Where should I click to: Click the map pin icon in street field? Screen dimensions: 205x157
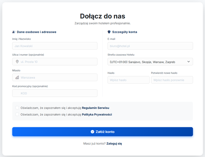[17, 61]
